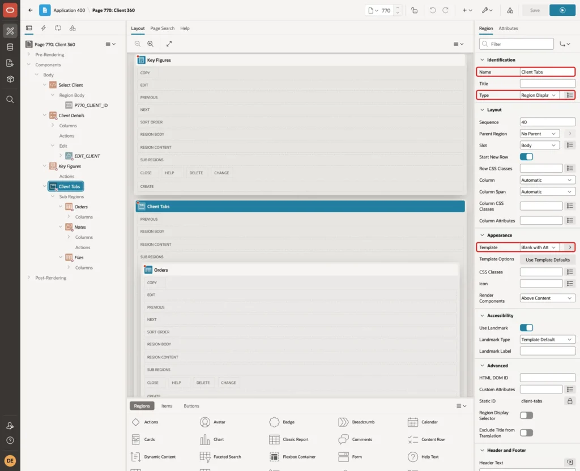Select the Chart region type in the gallery
This screenshot has height=471, width=580.
click(212, 439)
